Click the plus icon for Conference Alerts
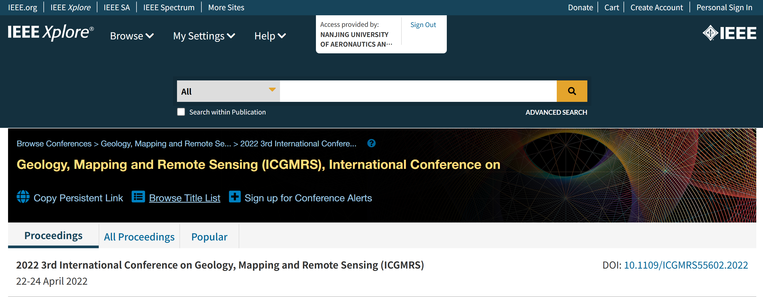Screen dimensions: 763x297 click(235, 197)
